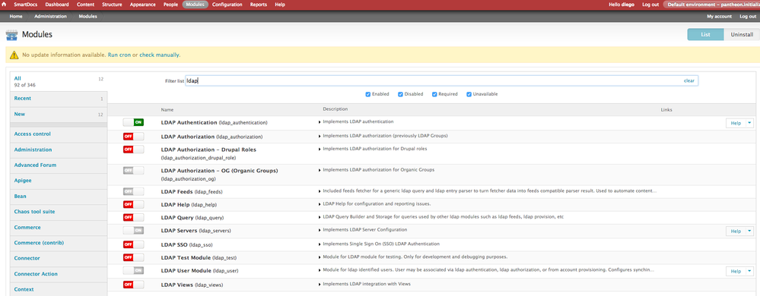Screen dimensions: 760x296
Task: Click the home icon in admin toolbar
Action: pos(5,5)
